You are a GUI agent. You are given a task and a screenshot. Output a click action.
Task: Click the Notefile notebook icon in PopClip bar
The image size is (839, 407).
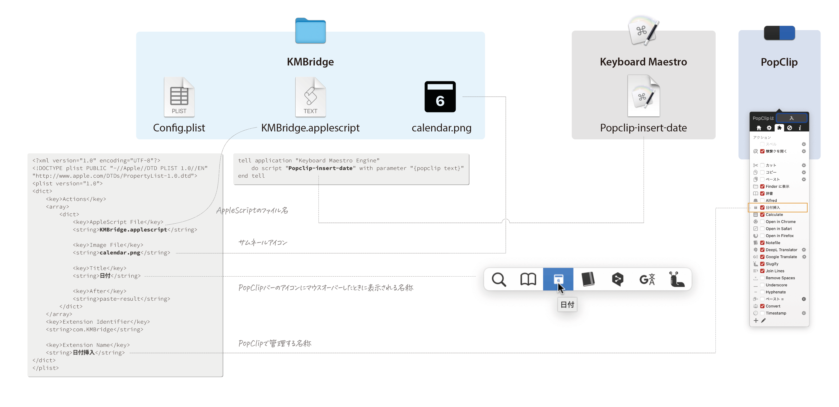588,279
